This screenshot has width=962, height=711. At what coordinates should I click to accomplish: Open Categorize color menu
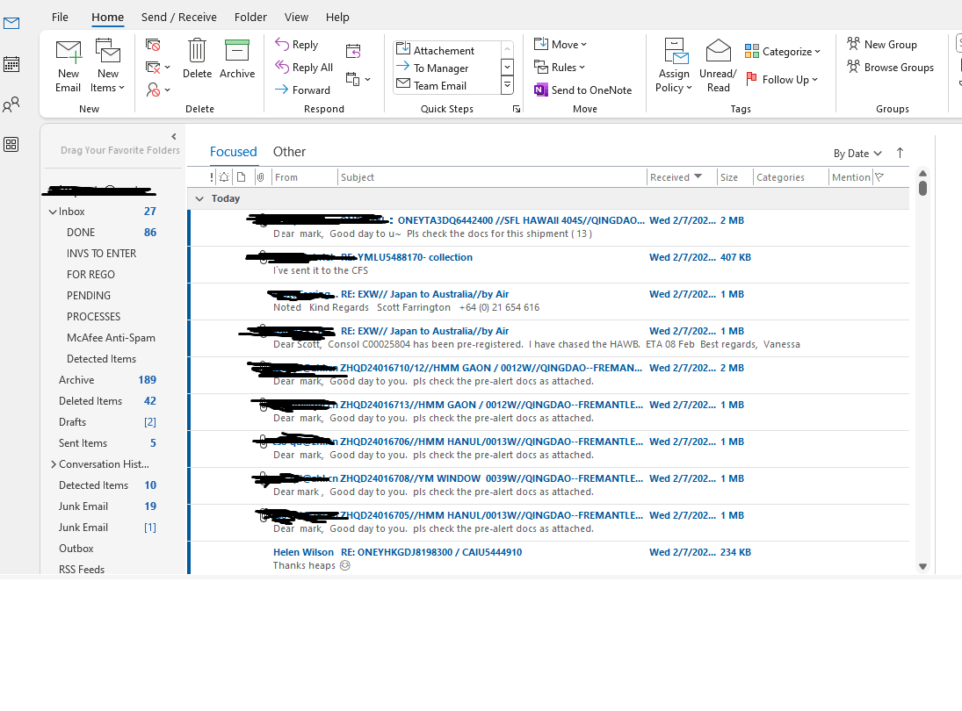coord(782,52)
